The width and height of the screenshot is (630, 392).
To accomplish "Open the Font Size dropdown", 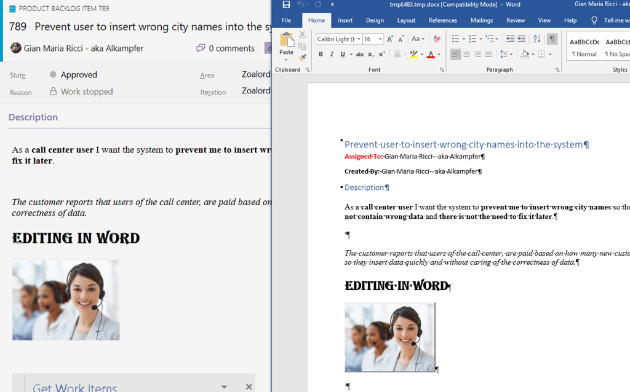I will (380, 39).
